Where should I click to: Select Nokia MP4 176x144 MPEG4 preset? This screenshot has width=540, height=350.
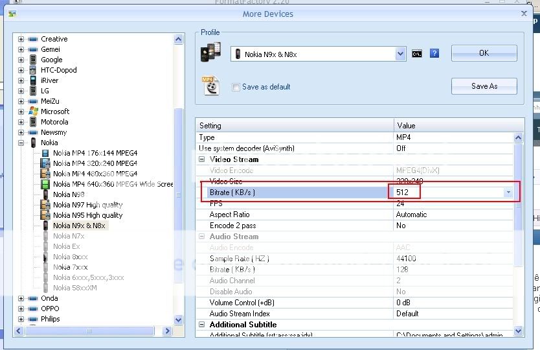[x=95, y=153]
